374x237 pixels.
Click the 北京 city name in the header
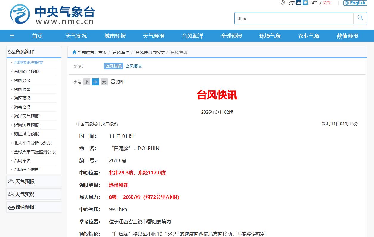pyautogui.click(x=290, y=3)
